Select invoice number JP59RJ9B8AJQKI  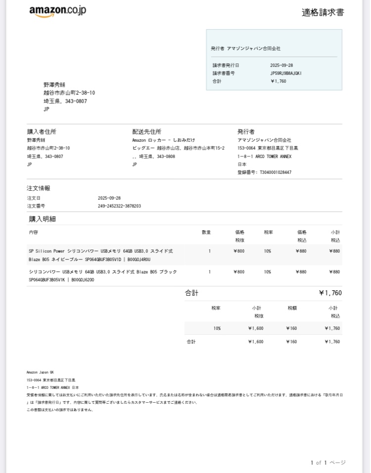[286, 73]
